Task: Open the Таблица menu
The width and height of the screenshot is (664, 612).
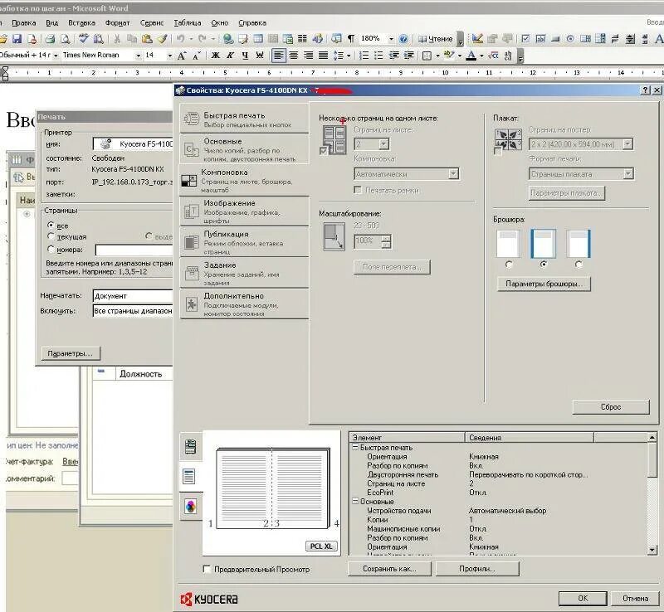Action: (188, 23)
